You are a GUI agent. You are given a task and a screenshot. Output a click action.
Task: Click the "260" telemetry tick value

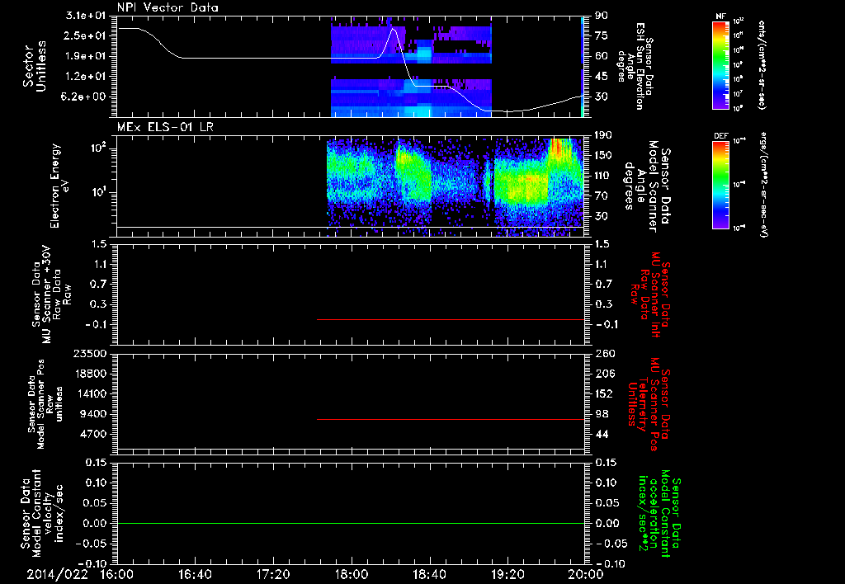point(604,353)
